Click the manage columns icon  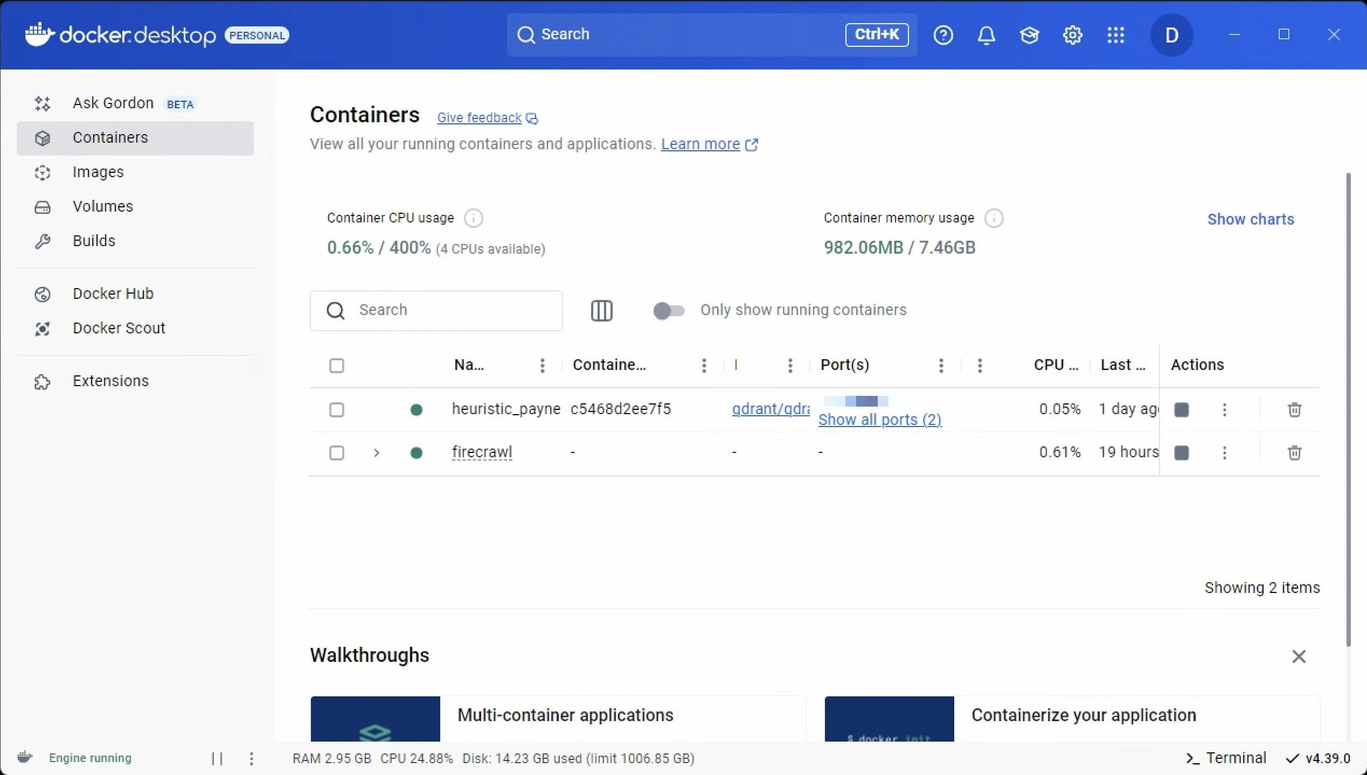(x=601, y=311)
